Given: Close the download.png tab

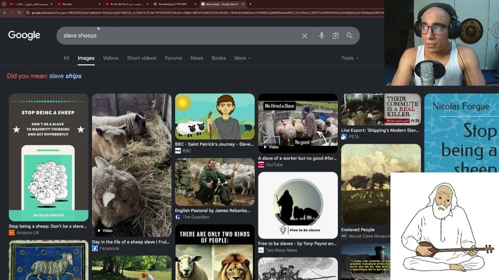Looking at the screenshot, I should tap(195, 4).
